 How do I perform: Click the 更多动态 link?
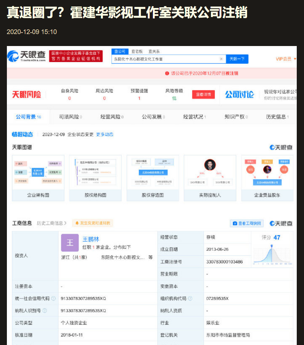105,134
